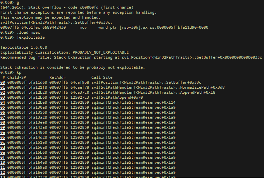The width and height of the screenshot is (264, 178).
Task: Open stack frame 04 link
Action: (x=3, y=102)
